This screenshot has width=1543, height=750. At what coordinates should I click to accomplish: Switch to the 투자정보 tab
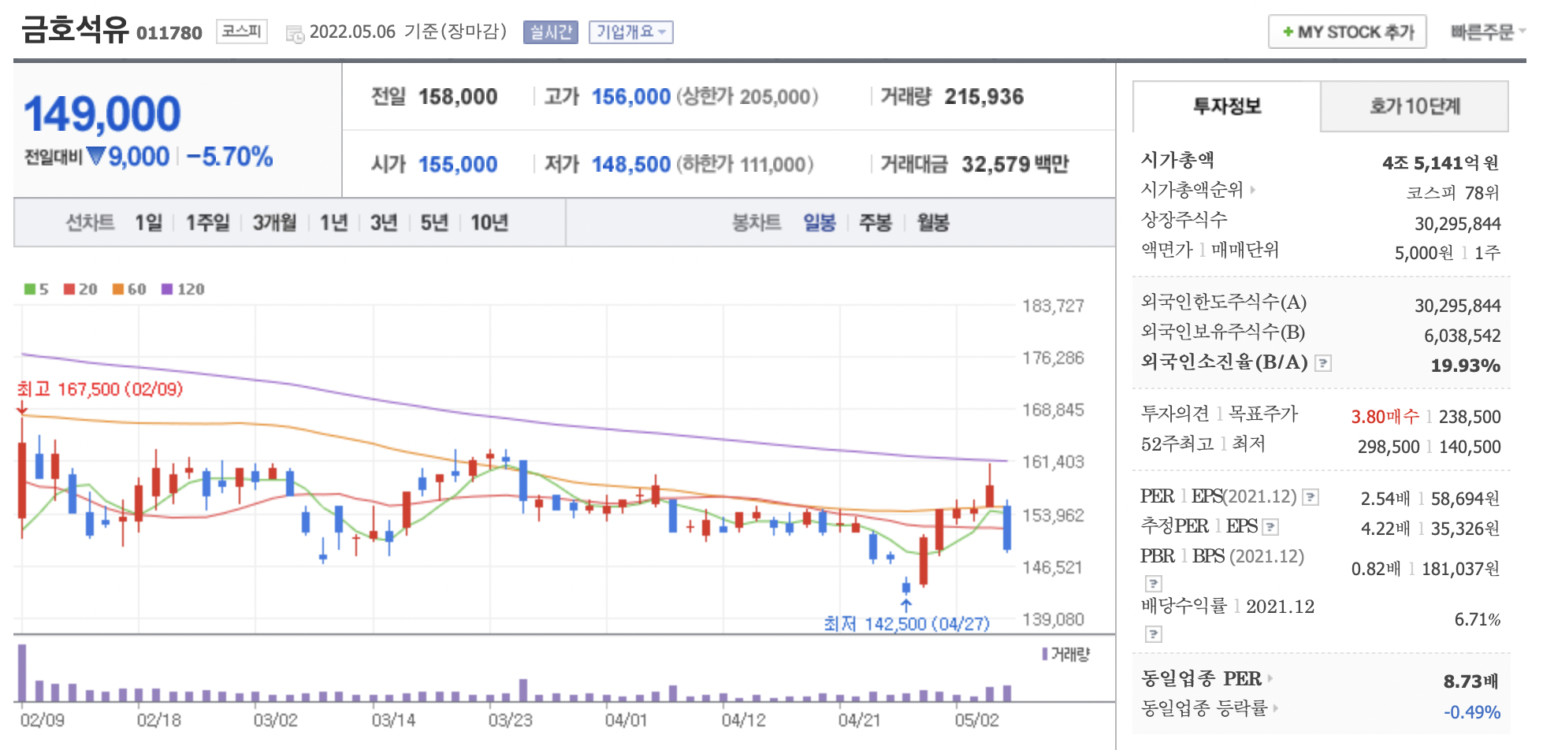(1226, 106)
